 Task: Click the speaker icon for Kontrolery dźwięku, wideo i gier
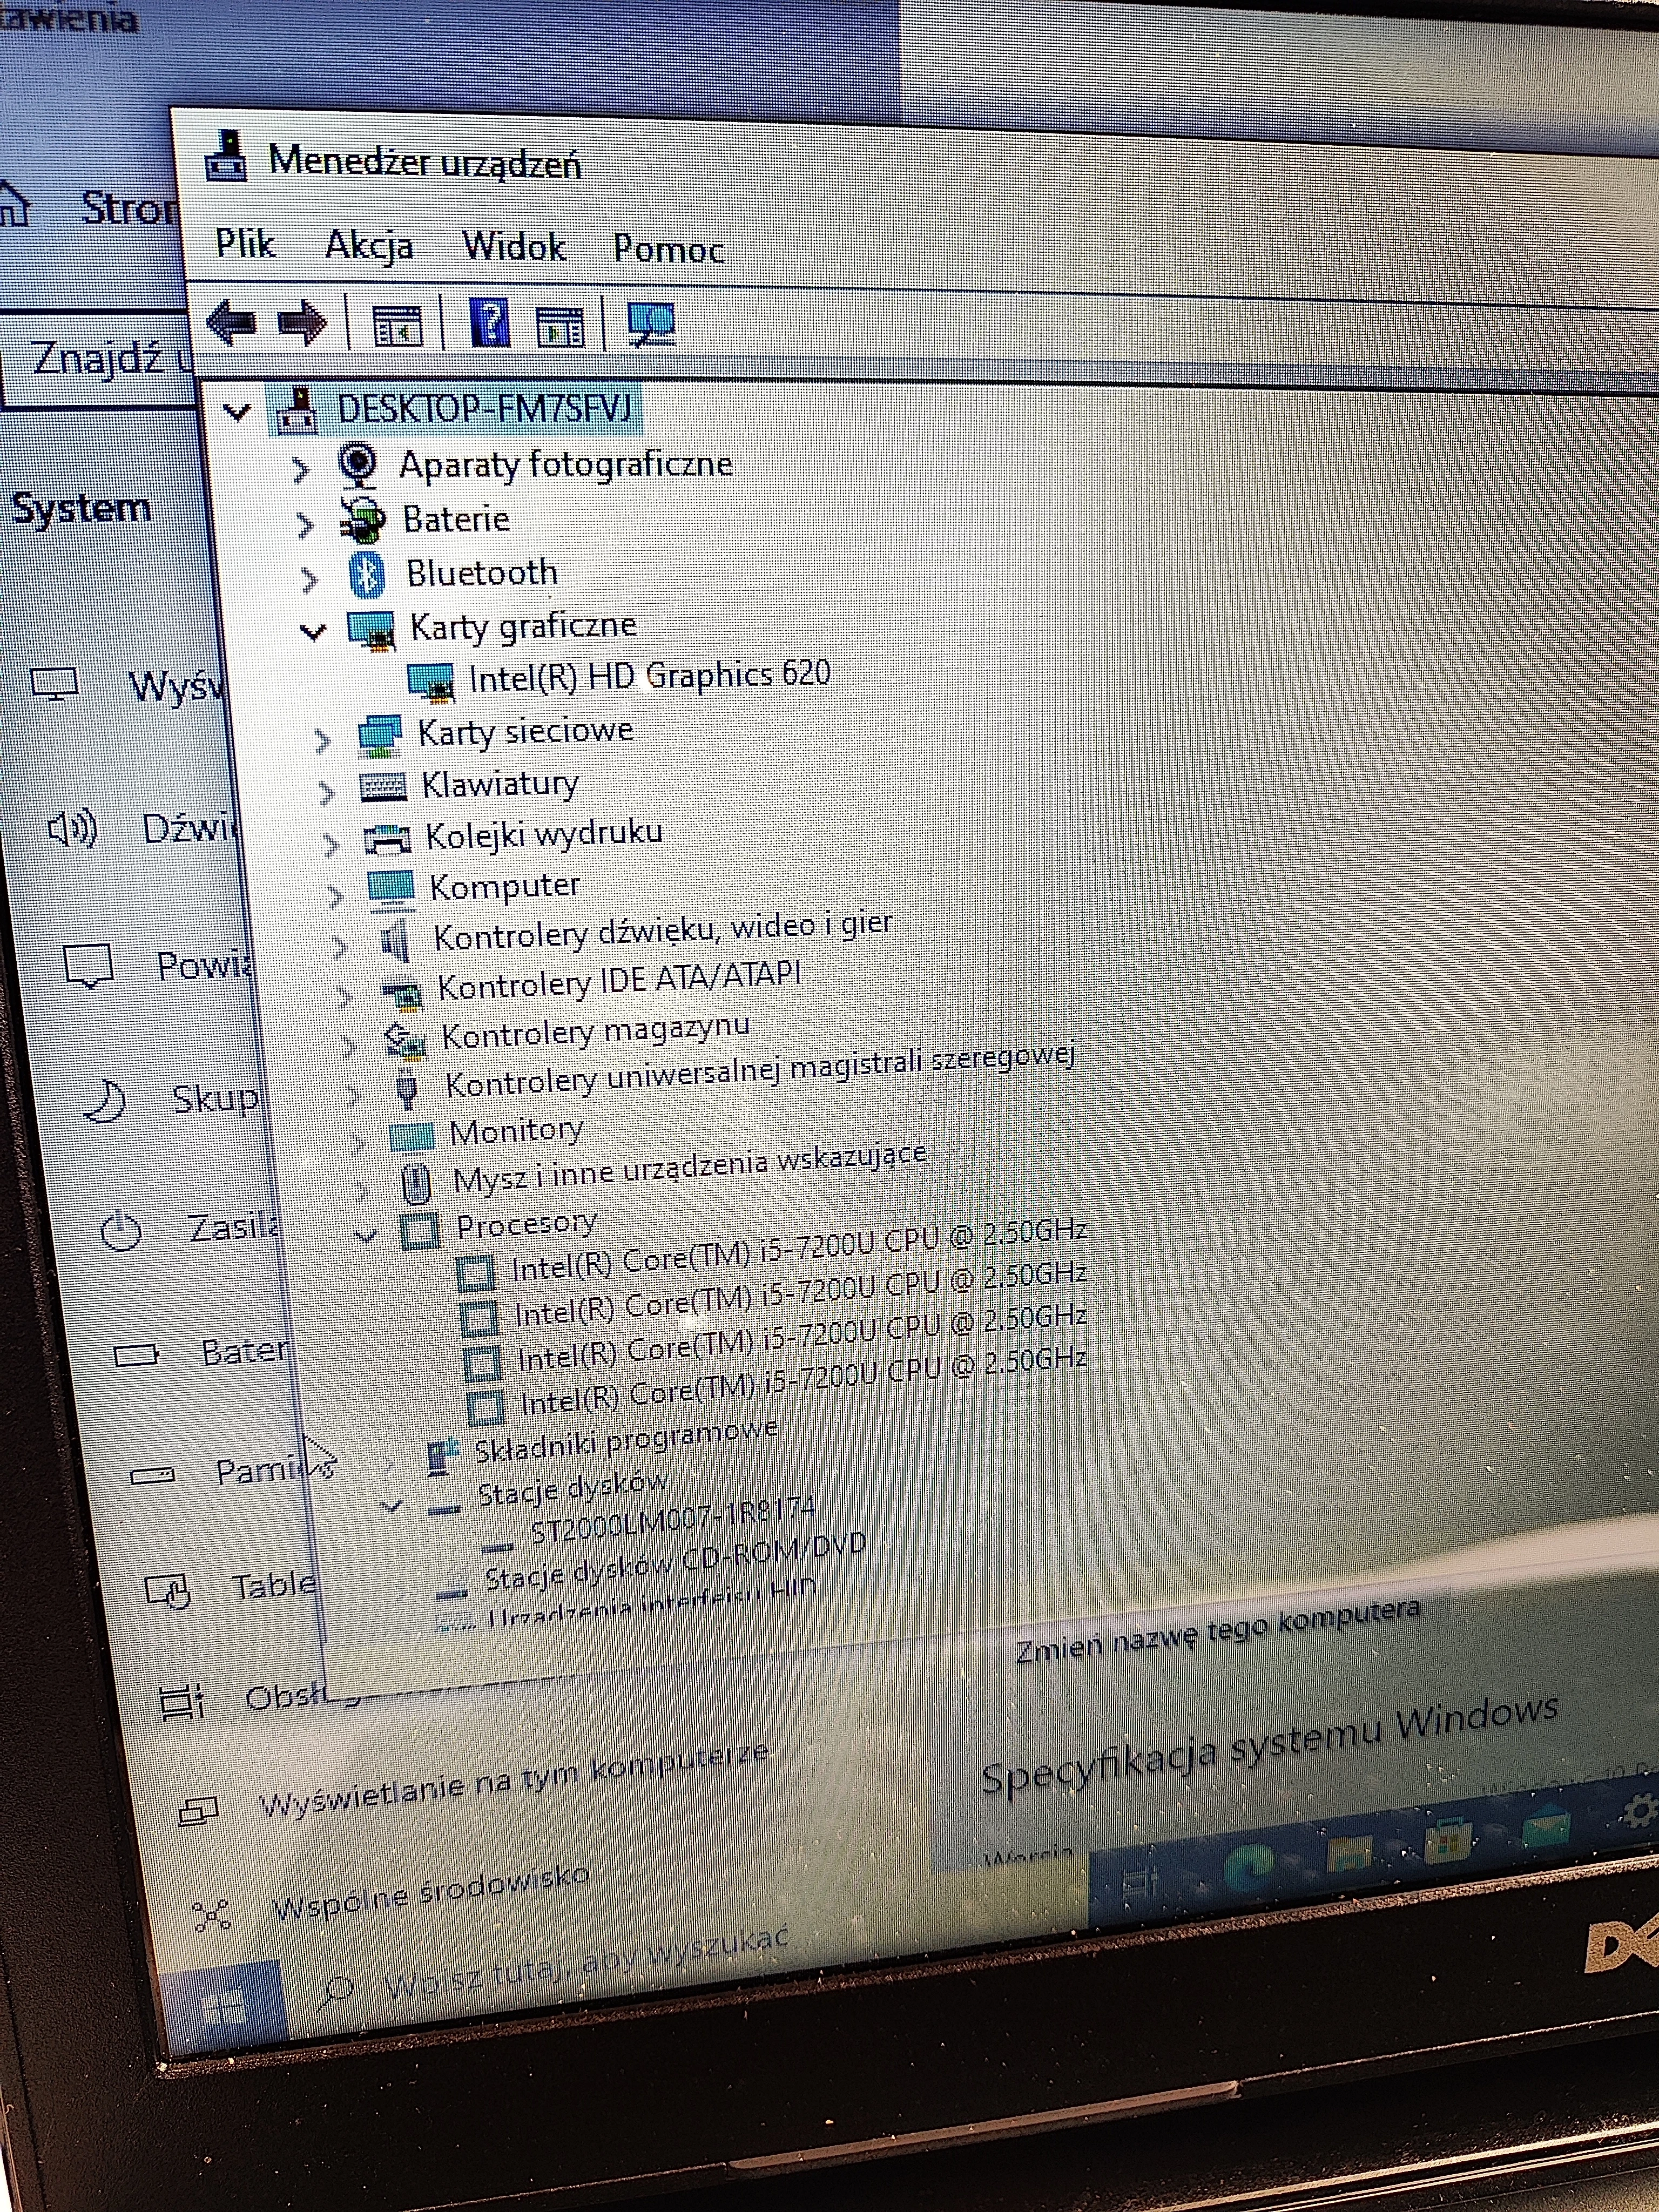(395, 941)
